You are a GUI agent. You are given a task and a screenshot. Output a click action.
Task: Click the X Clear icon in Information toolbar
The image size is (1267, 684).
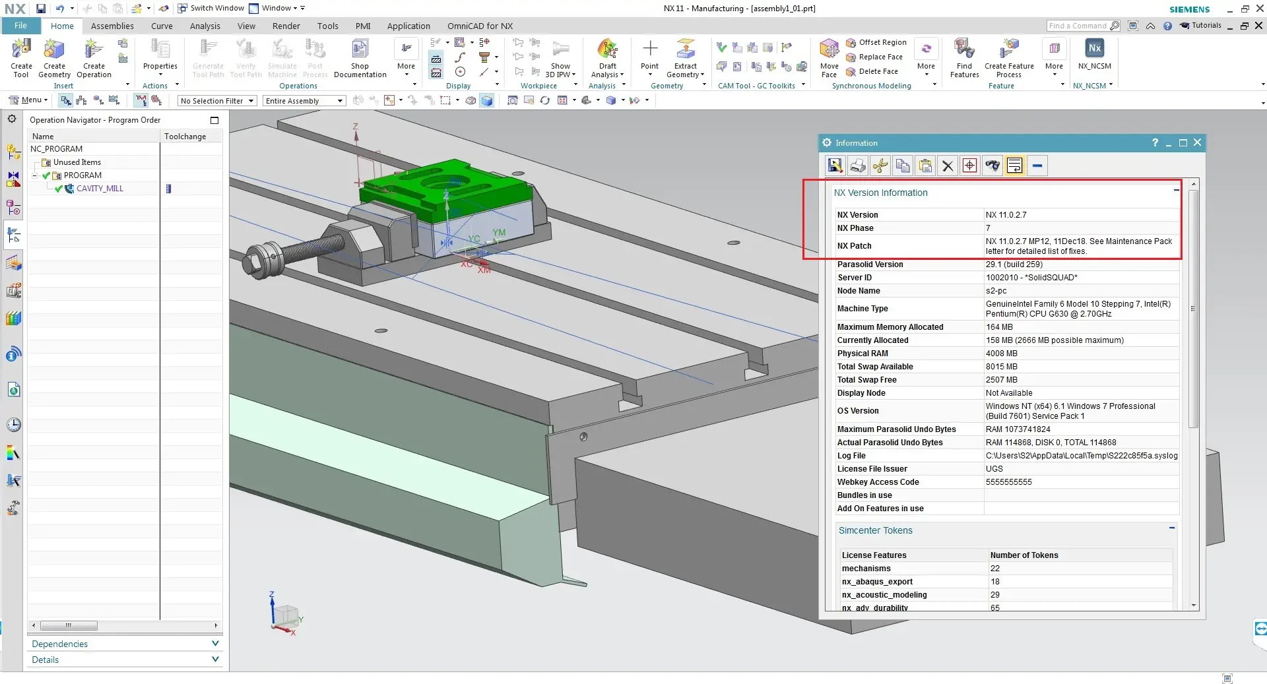(948, 166)
